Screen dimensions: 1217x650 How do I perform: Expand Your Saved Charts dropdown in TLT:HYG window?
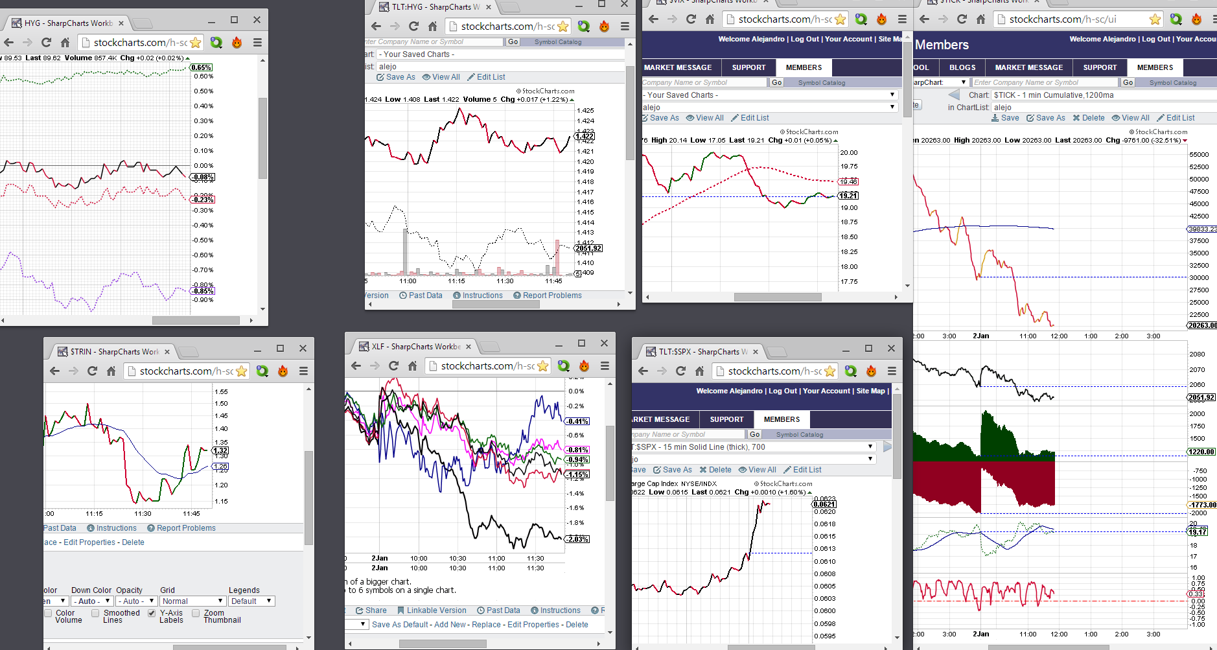click(500, 54)
